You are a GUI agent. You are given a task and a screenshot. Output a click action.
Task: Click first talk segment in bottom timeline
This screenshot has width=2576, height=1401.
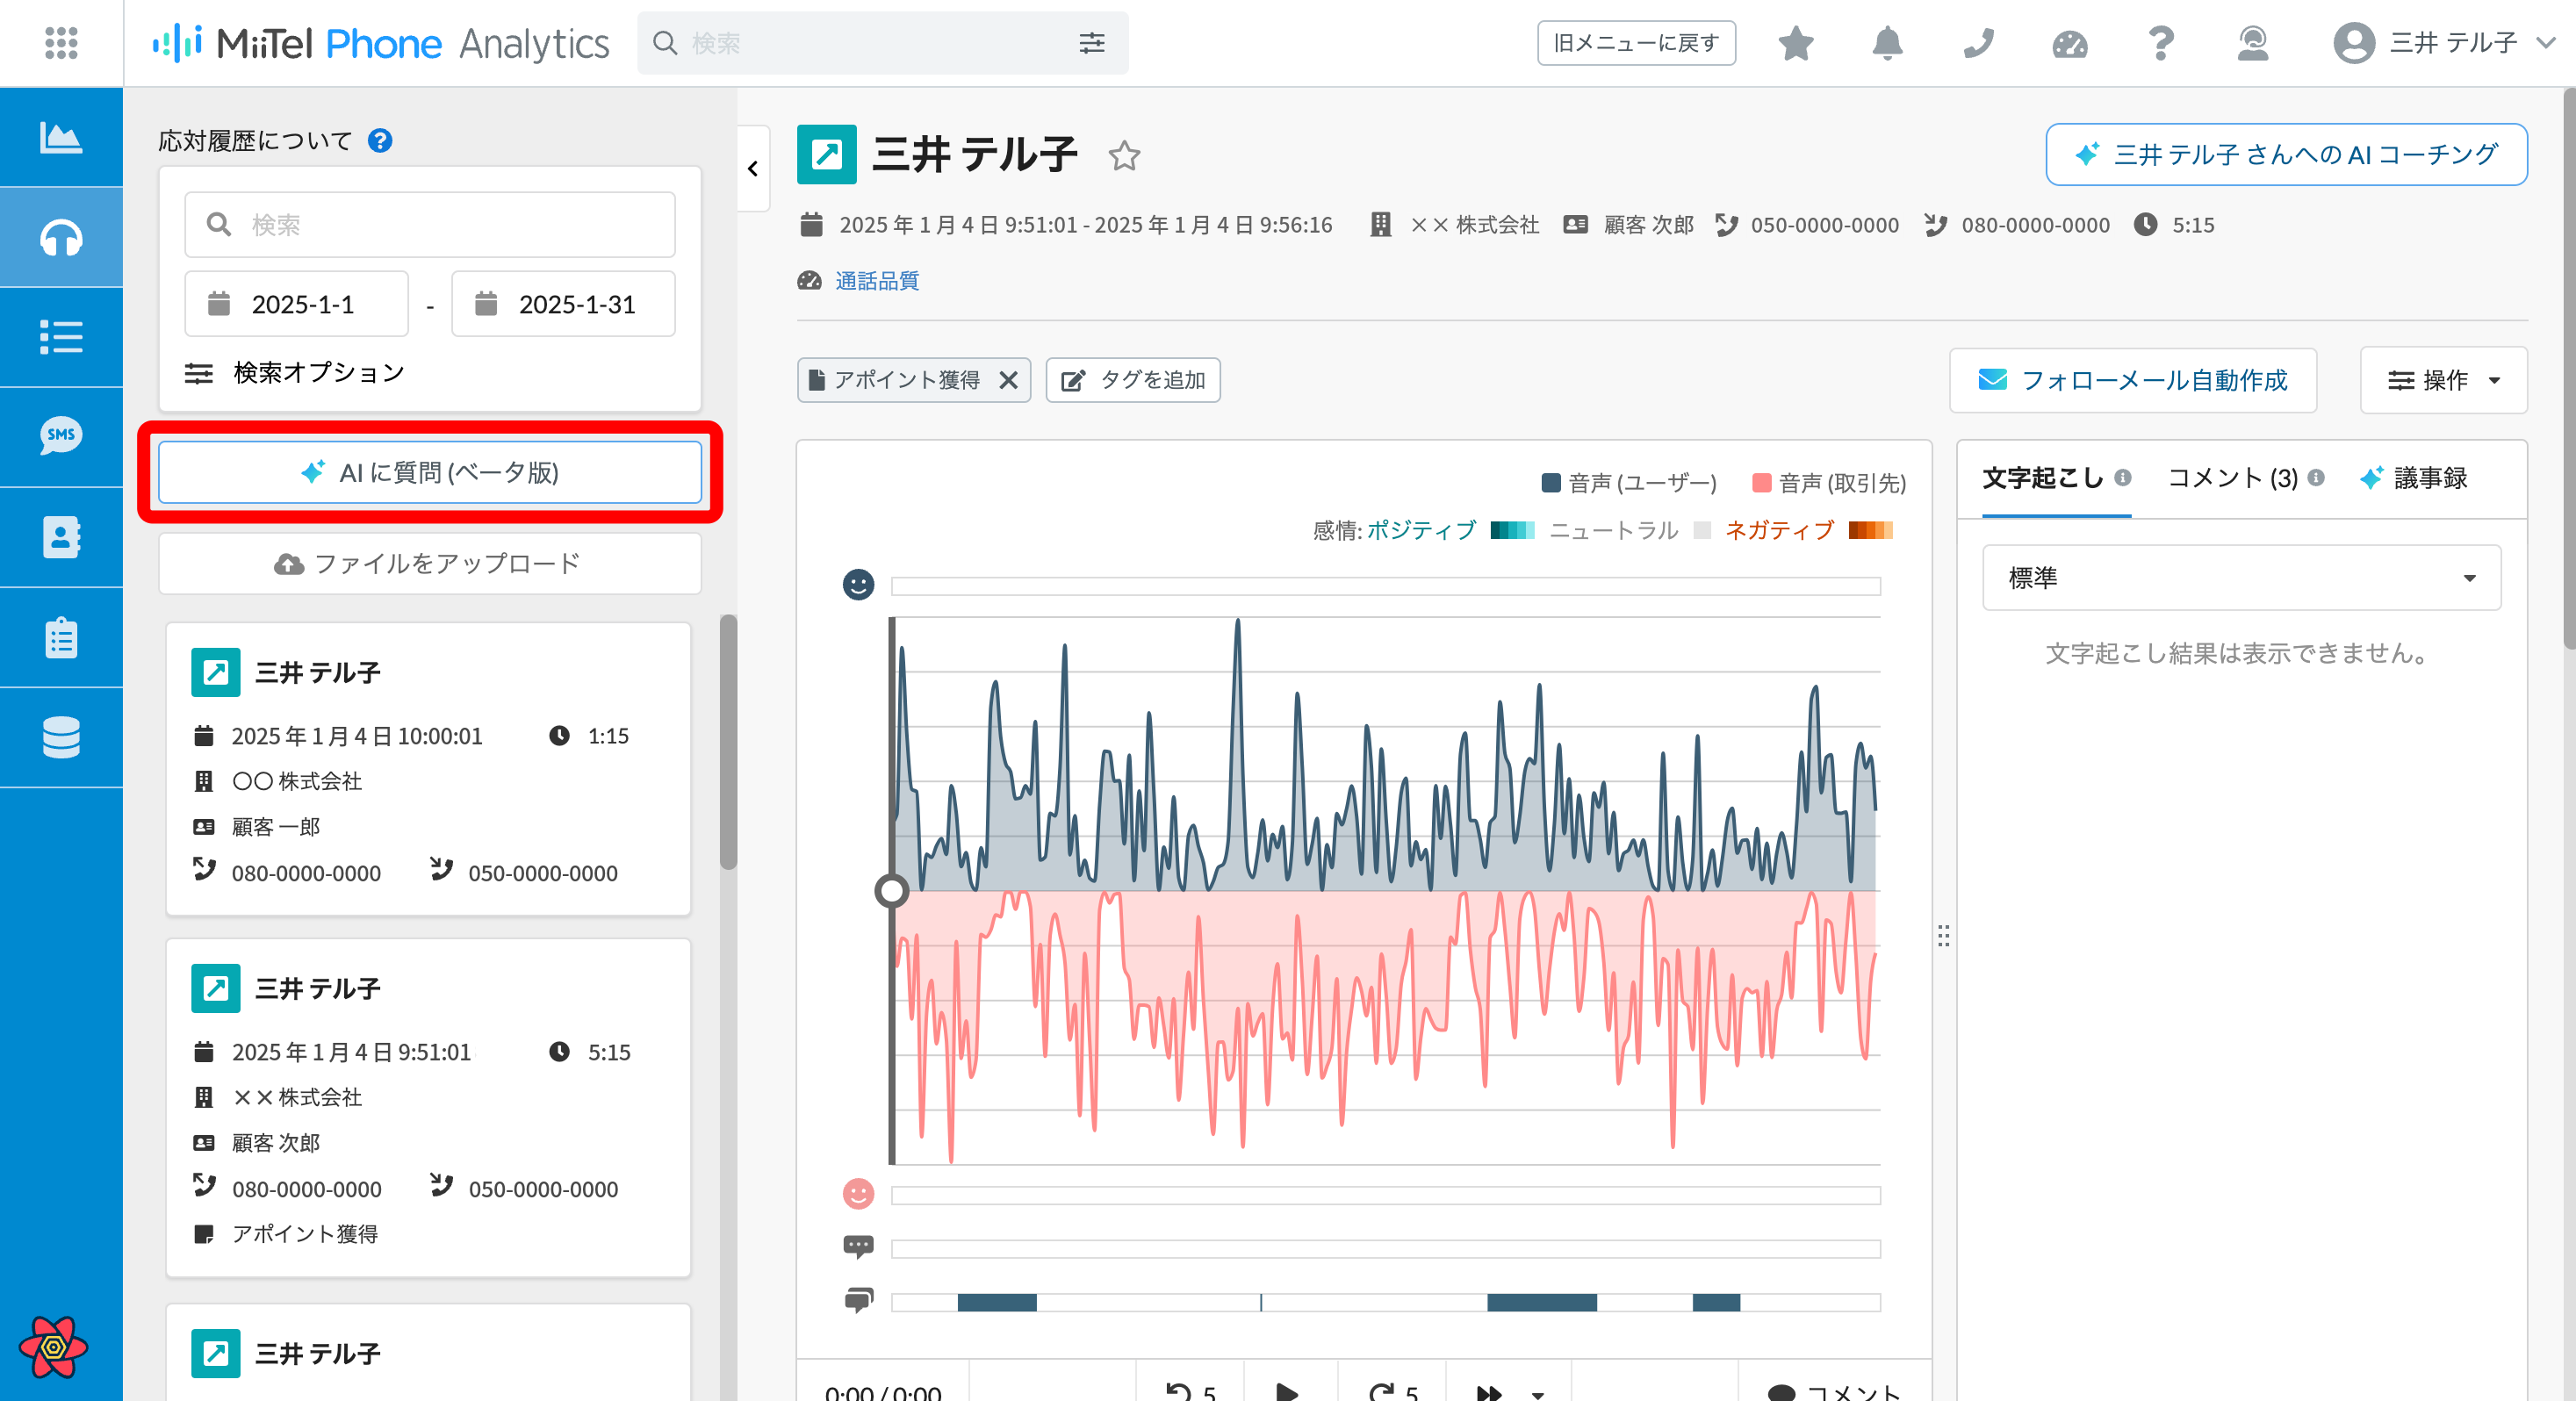pyautogui.click(x=997, y=1302)
